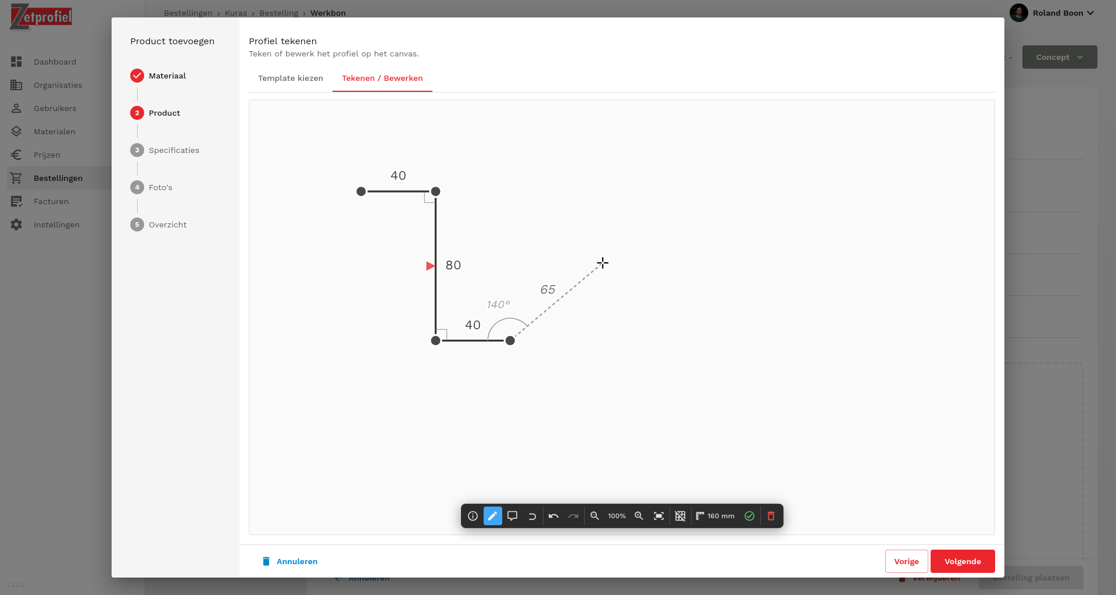
Task: Open Dashboard in sidebar
Action: [x=55, y=62]
